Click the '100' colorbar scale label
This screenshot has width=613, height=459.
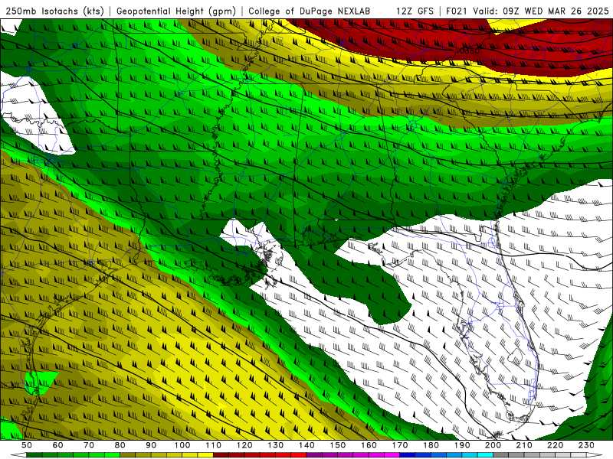click(x=182, y=445)
